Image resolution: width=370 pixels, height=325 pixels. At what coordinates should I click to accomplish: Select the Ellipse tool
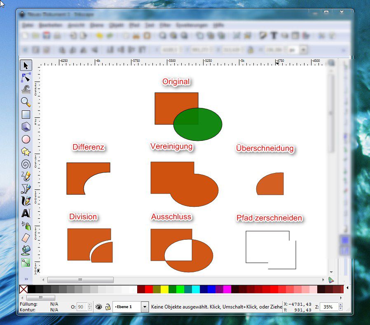click(x=26, y=139)
